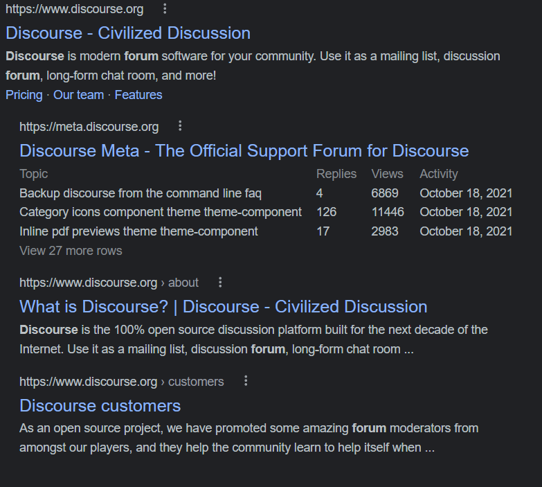This screenshot has height=487, width=542.
Task: Visit the Our team sitelink
Action: pos(78,95)
